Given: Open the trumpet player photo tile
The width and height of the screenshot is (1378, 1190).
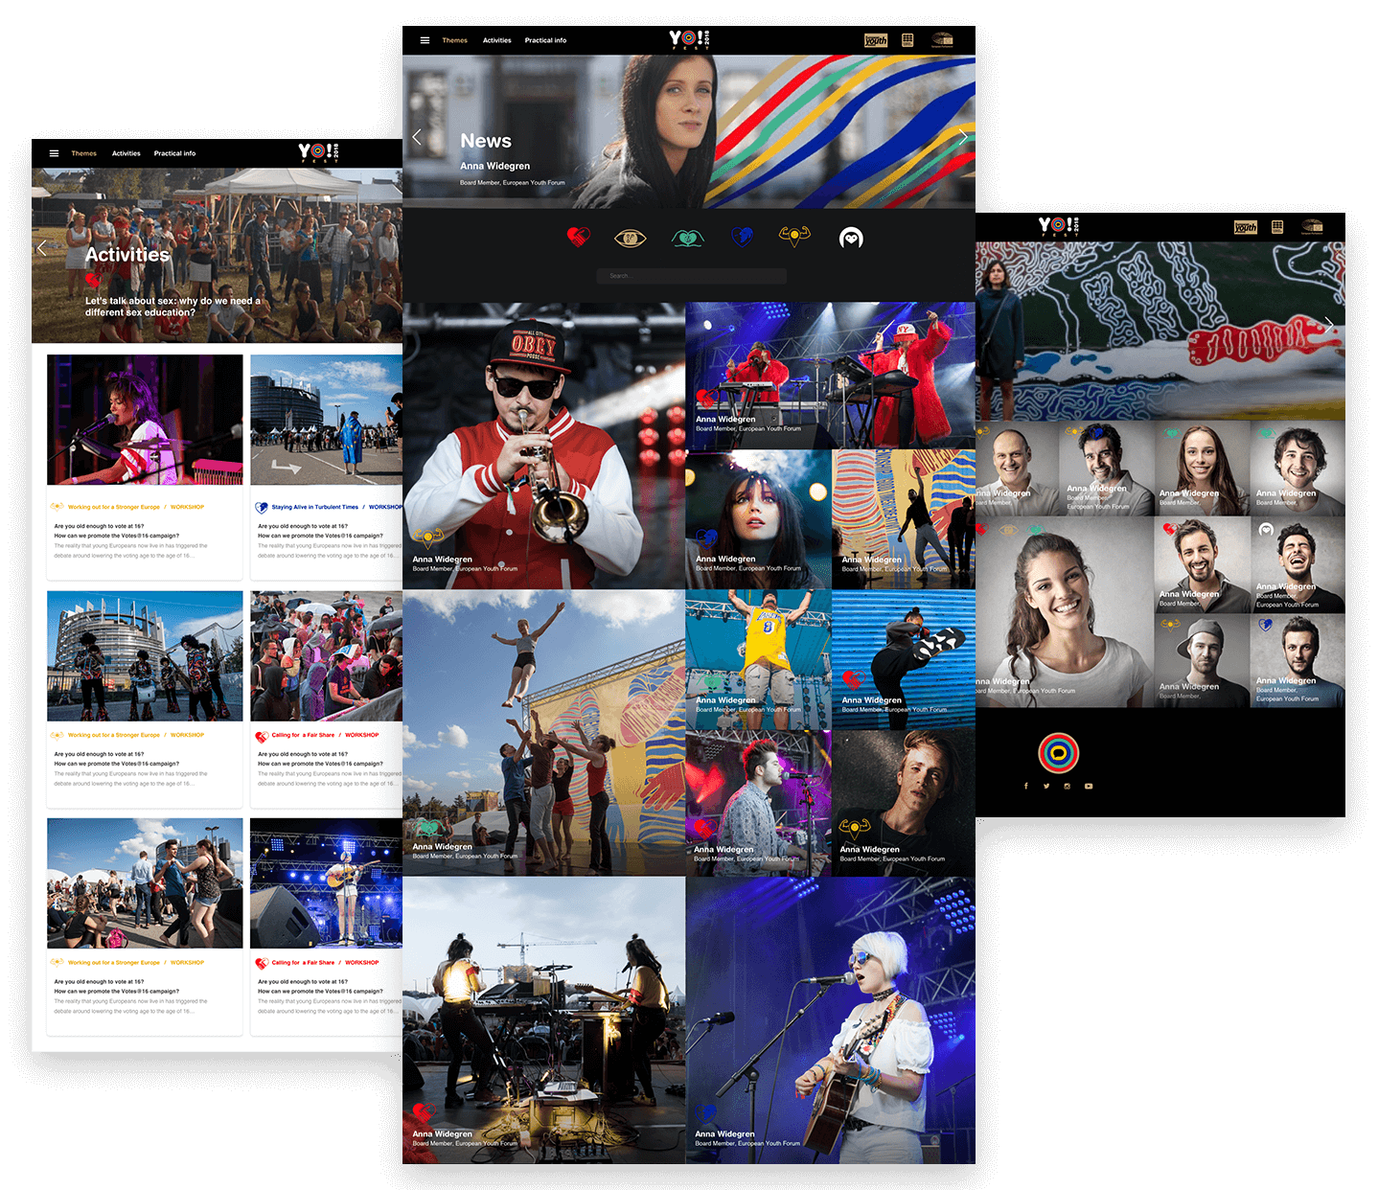Looking at the screenshot, I should click(x=543, y=446).
